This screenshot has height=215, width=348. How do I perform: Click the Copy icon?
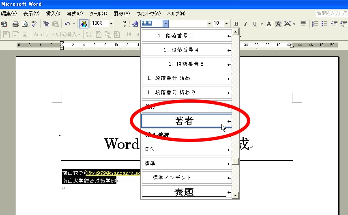point(46,24)
